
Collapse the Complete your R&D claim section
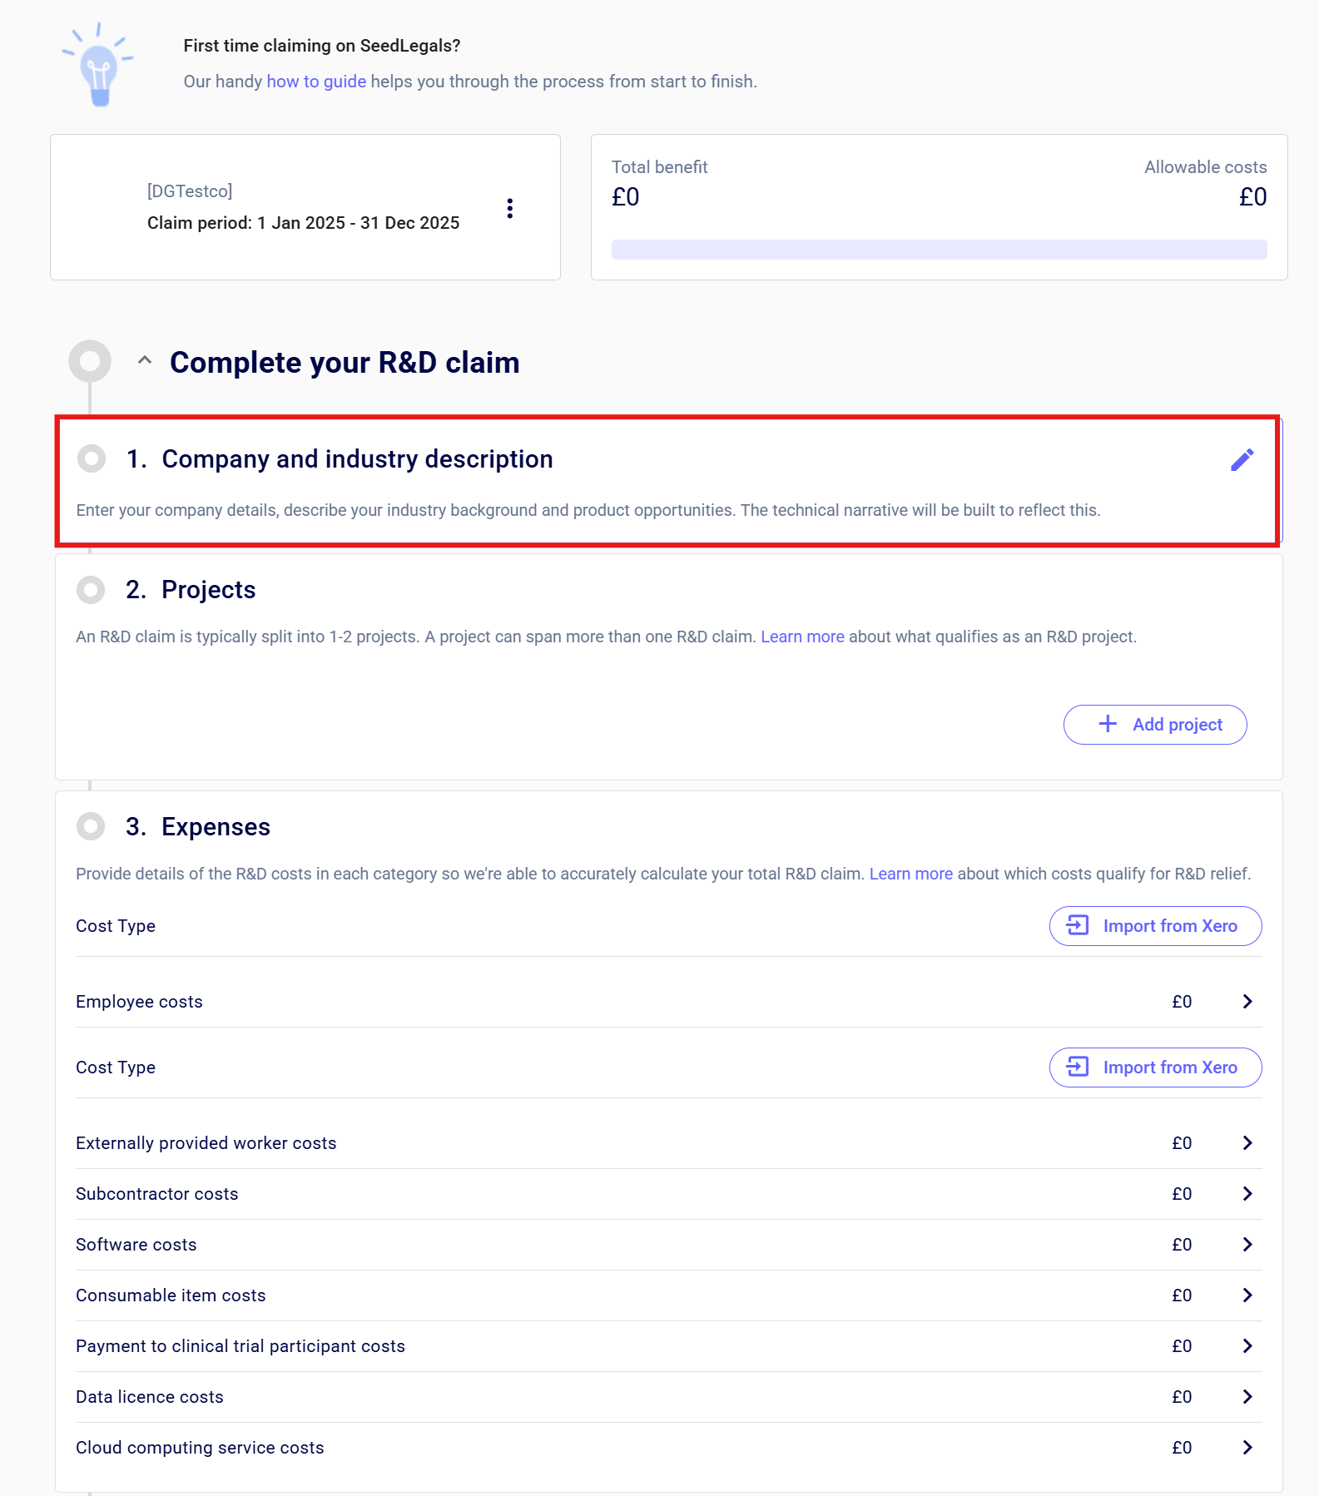point(145,361)
